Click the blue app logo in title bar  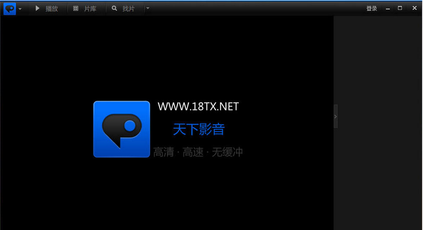point(10,9)
